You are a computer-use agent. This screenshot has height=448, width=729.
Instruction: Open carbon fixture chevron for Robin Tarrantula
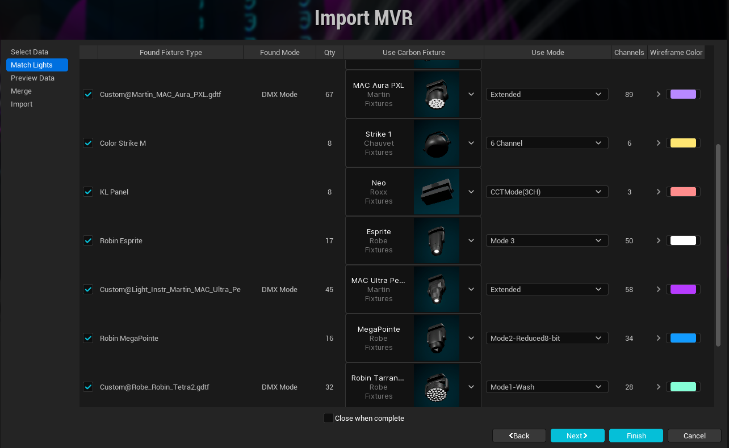coord(471,387)
